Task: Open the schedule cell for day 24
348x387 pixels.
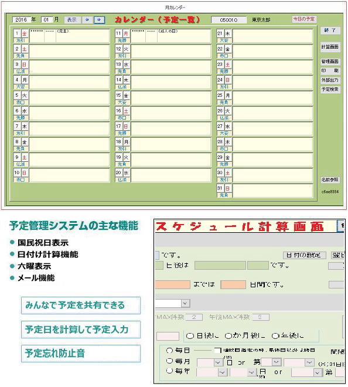Action: [x=272, y=83]
